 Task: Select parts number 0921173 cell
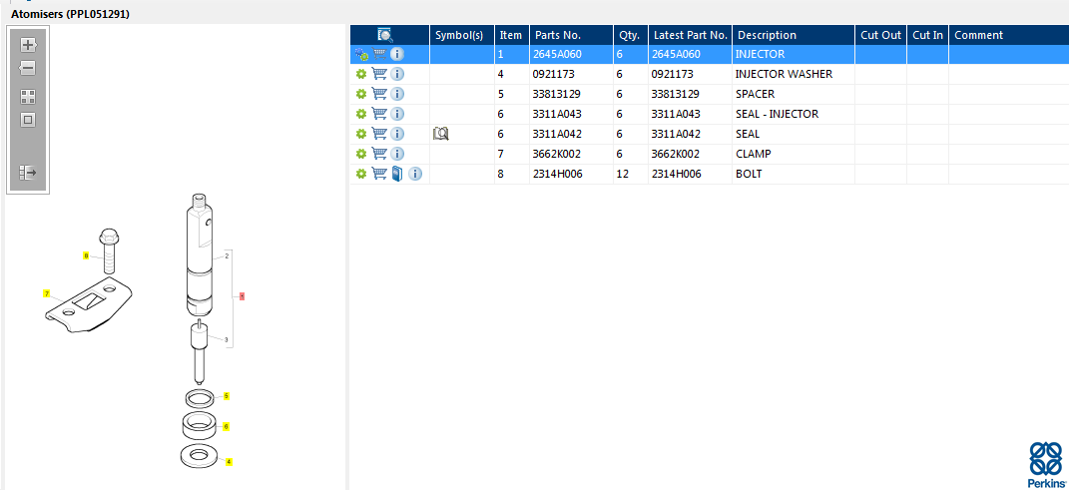click(571, 74)
